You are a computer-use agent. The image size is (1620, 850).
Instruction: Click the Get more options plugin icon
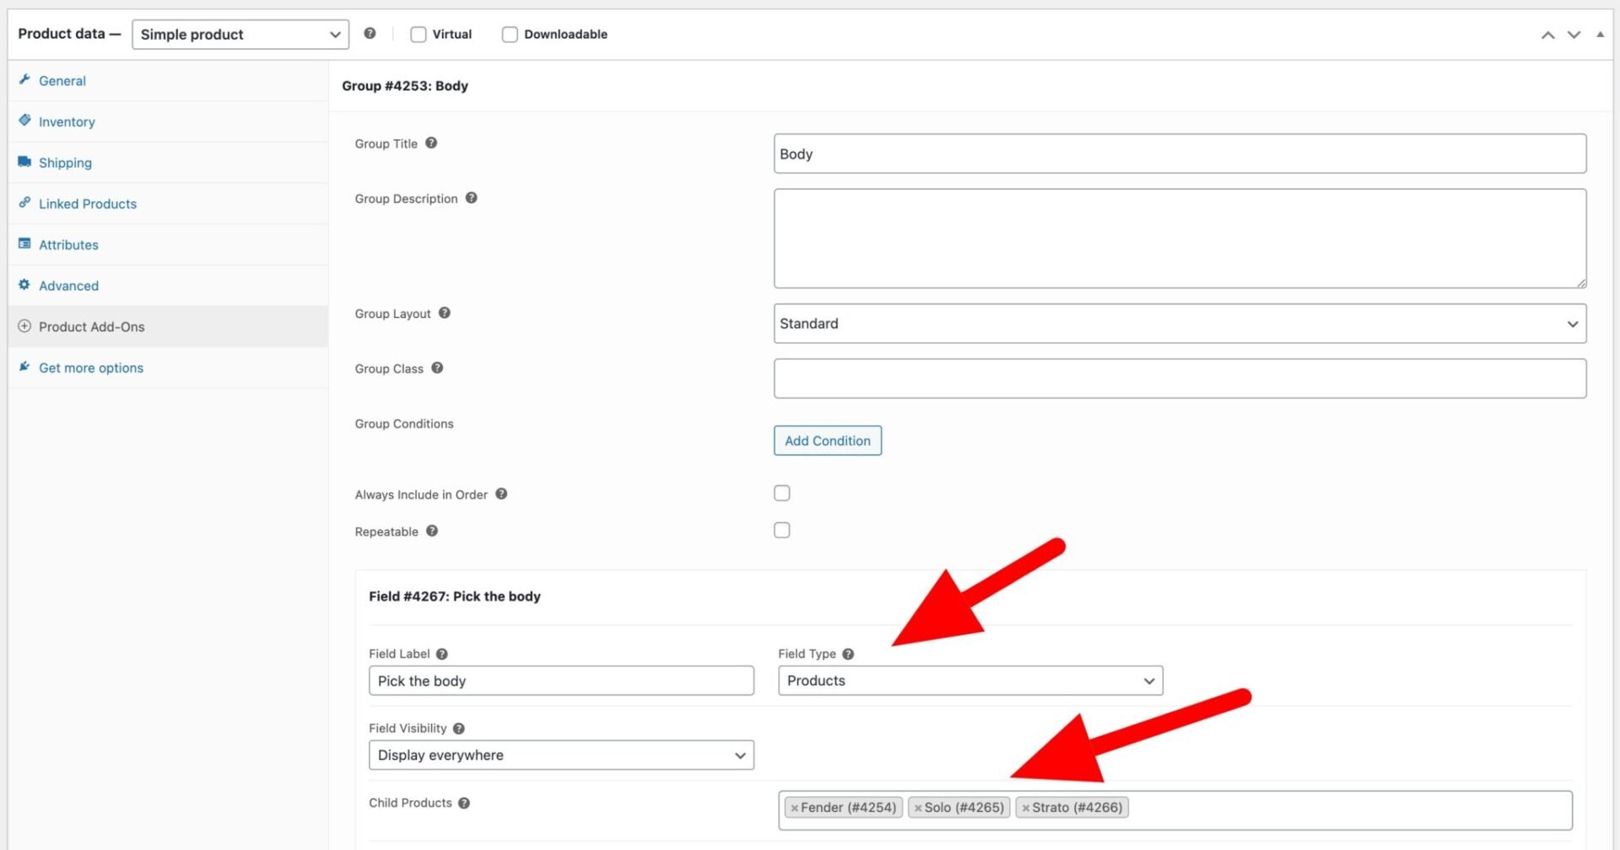[24, 367]
